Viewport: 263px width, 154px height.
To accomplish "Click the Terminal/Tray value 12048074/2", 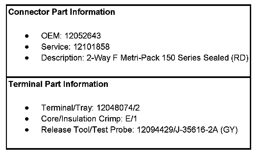I will click(118, 108).
